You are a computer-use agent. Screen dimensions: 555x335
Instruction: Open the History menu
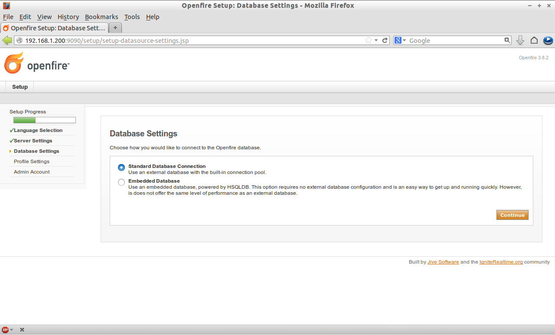[x=68, y=17]
